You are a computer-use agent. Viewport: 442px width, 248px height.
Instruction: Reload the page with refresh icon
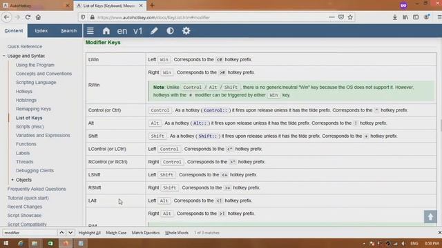[x=28, y=17]
